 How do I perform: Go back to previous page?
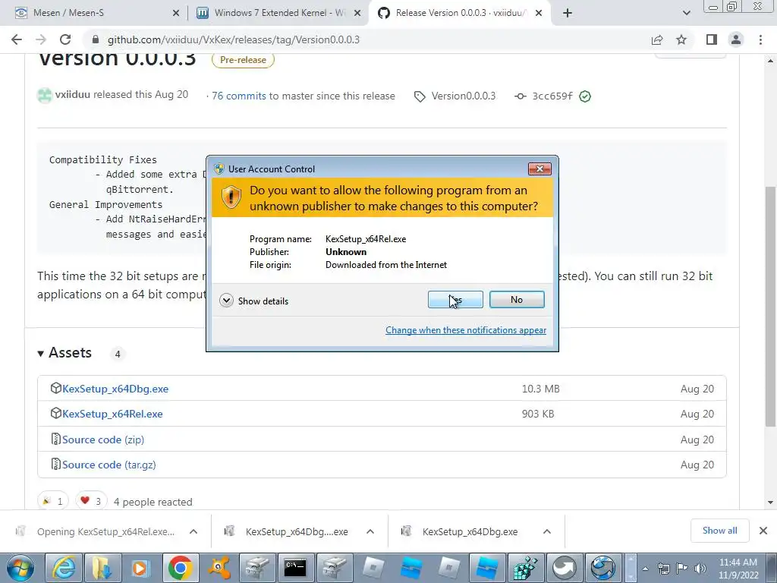(17, 39)
